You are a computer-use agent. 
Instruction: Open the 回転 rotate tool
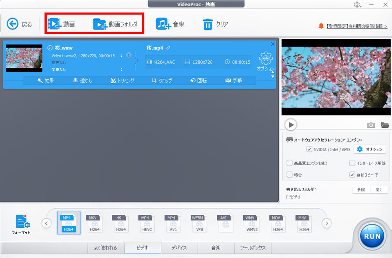pos(199,81)
